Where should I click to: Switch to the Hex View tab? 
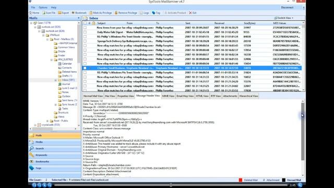[x=110, y=96]
